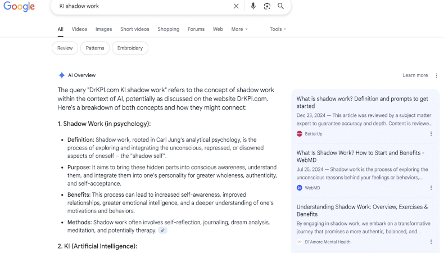444x253 pixels.
Task: Click the Learn more link
Action: point(415,75)
